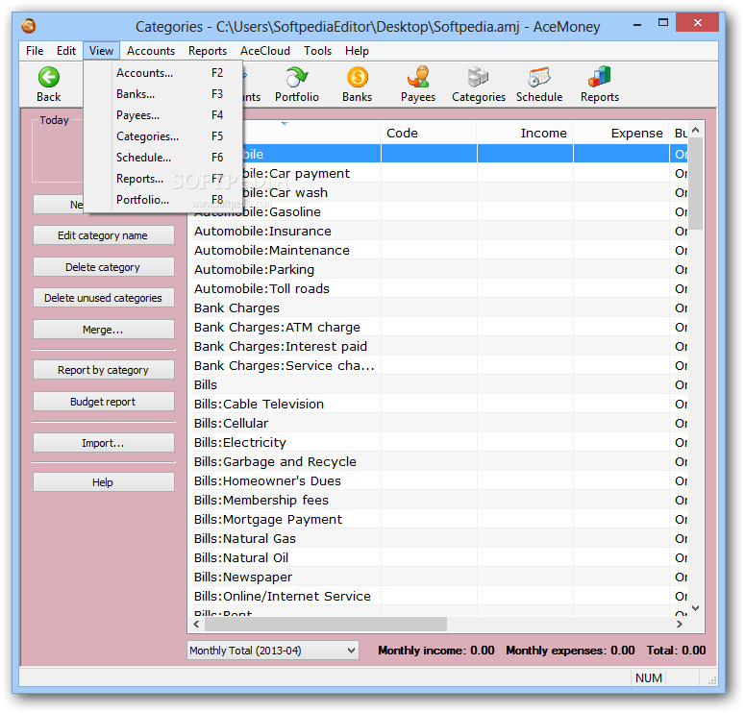Close the open View menu
745x713 pixels.
click(101, 51)
